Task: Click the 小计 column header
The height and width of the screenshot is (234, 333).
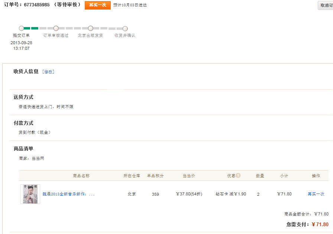Action: tap(284, 176)
